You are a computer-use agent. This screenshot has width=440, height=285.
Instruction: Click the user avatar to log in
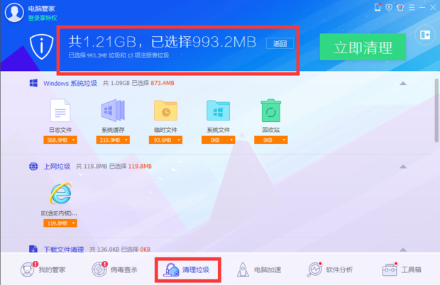15,12
